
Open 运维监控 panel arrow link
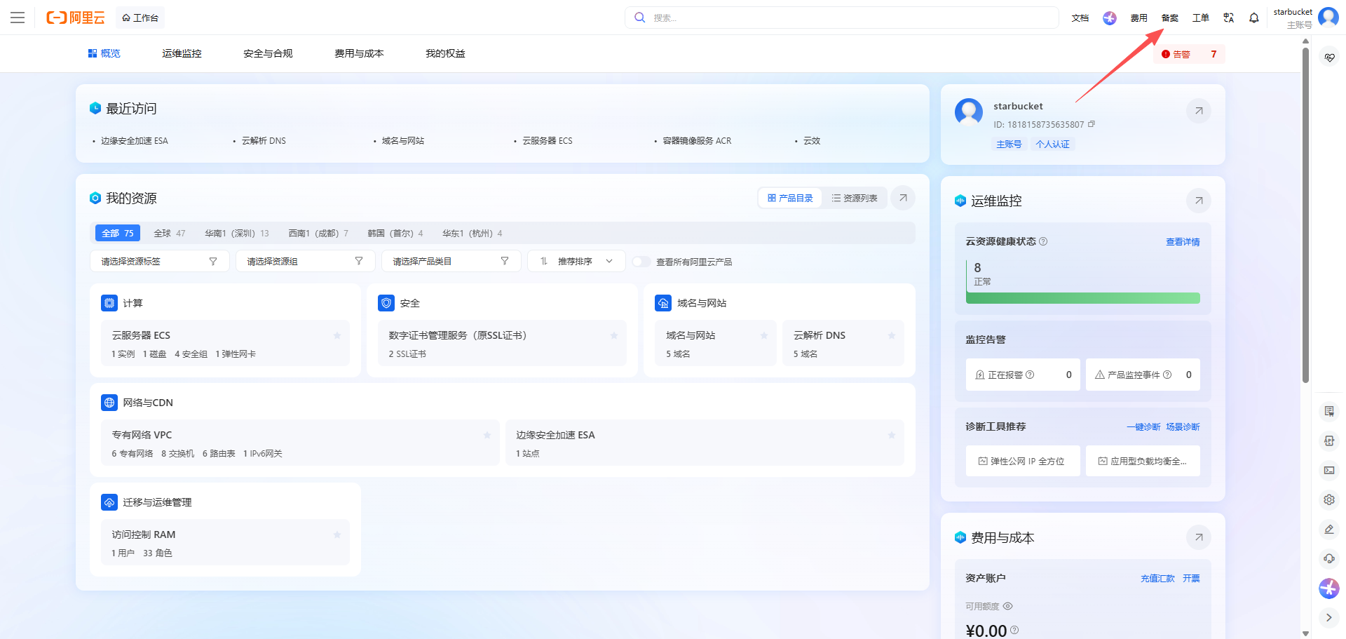(x=1199, y=201)
